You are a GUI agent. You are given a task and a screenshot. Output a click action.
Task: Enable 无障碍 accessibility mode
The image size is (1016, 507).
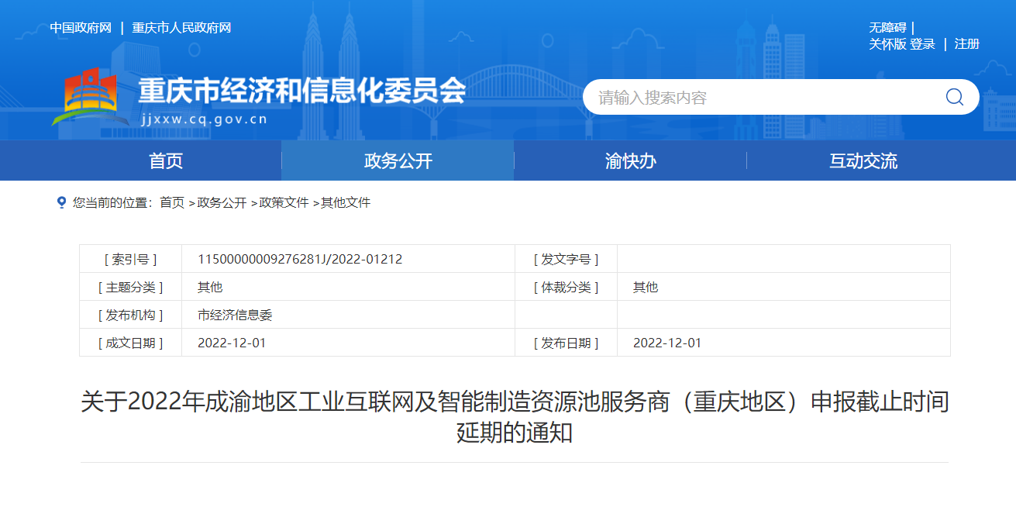click(887, 28)
